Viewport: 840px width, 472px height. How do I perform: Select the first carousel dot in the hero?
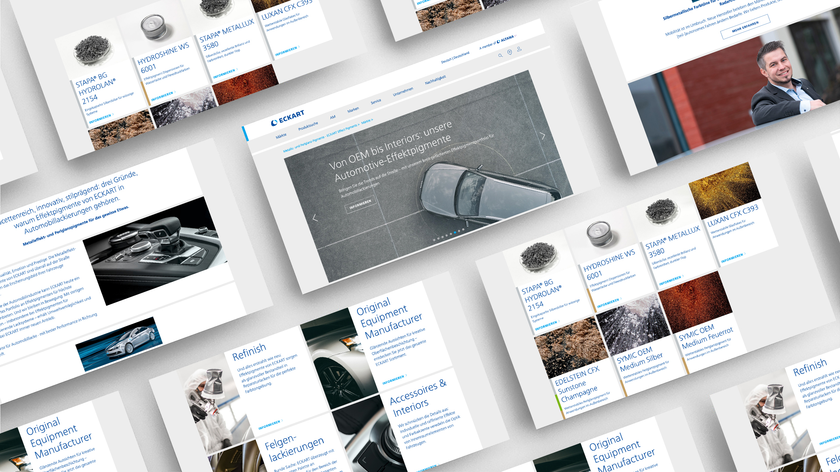click(434, 239)
